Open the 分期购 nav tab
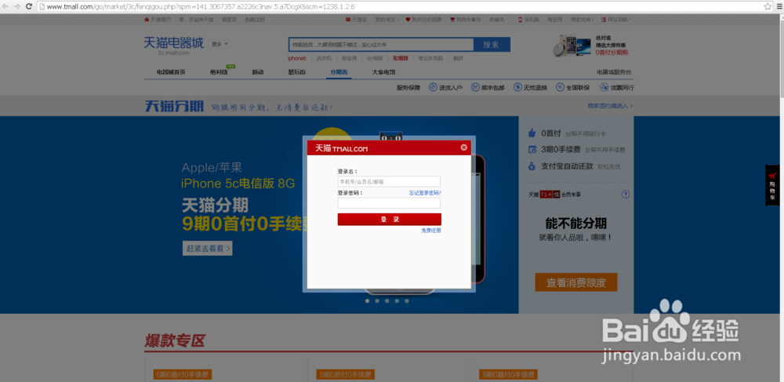Image resolution: width=784 pixels, height=382 pixels. pyautogui.click(x=339, y=72)
